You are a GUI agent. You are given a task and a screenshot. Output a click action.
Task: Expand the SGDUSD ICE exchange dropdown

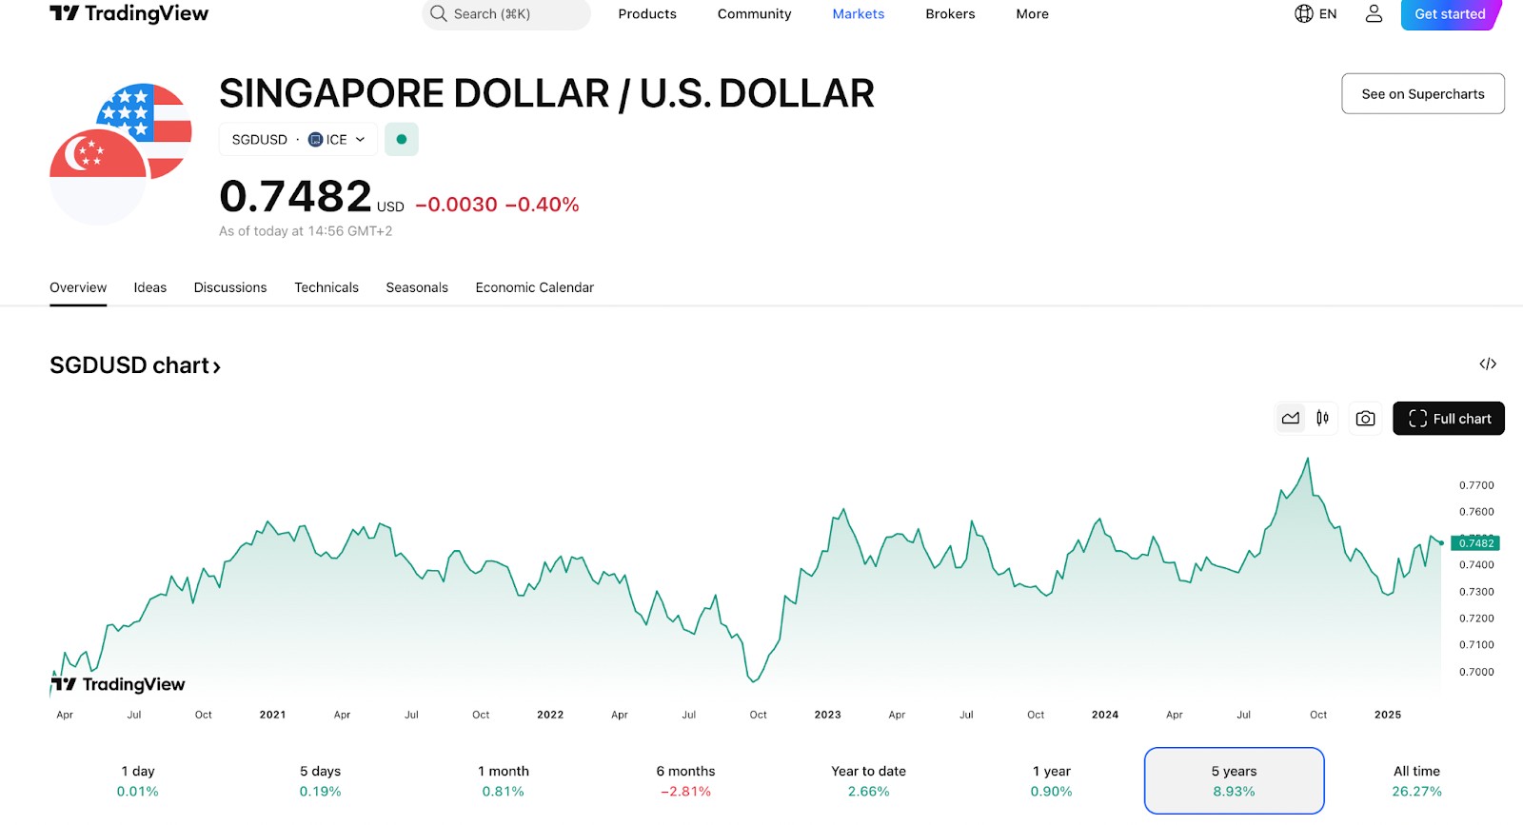pyautogui.click(x=298, y=139)
